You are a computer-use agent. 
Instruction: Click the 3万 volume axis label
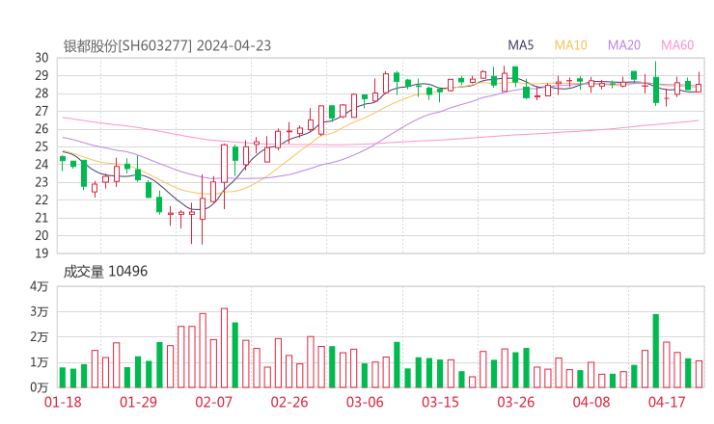click(40, 312)
